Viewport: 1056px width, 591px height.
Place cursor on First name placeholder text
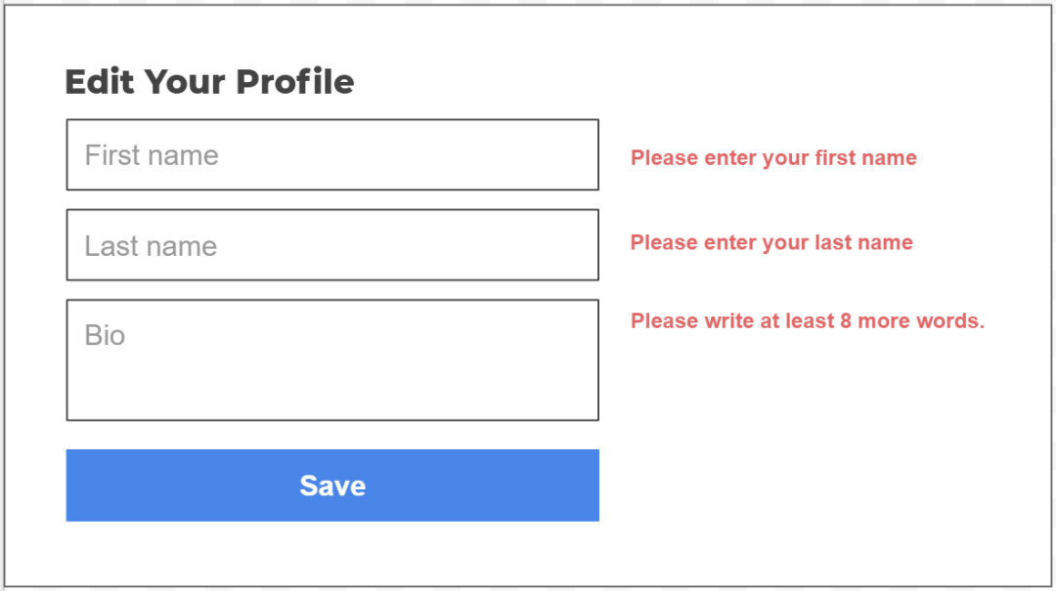152,155
